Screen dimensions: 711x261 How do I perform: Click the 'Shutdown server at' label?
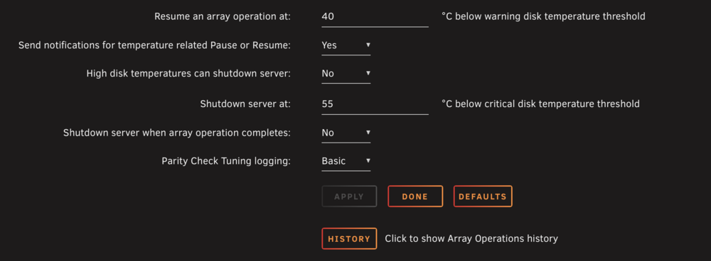245,104
